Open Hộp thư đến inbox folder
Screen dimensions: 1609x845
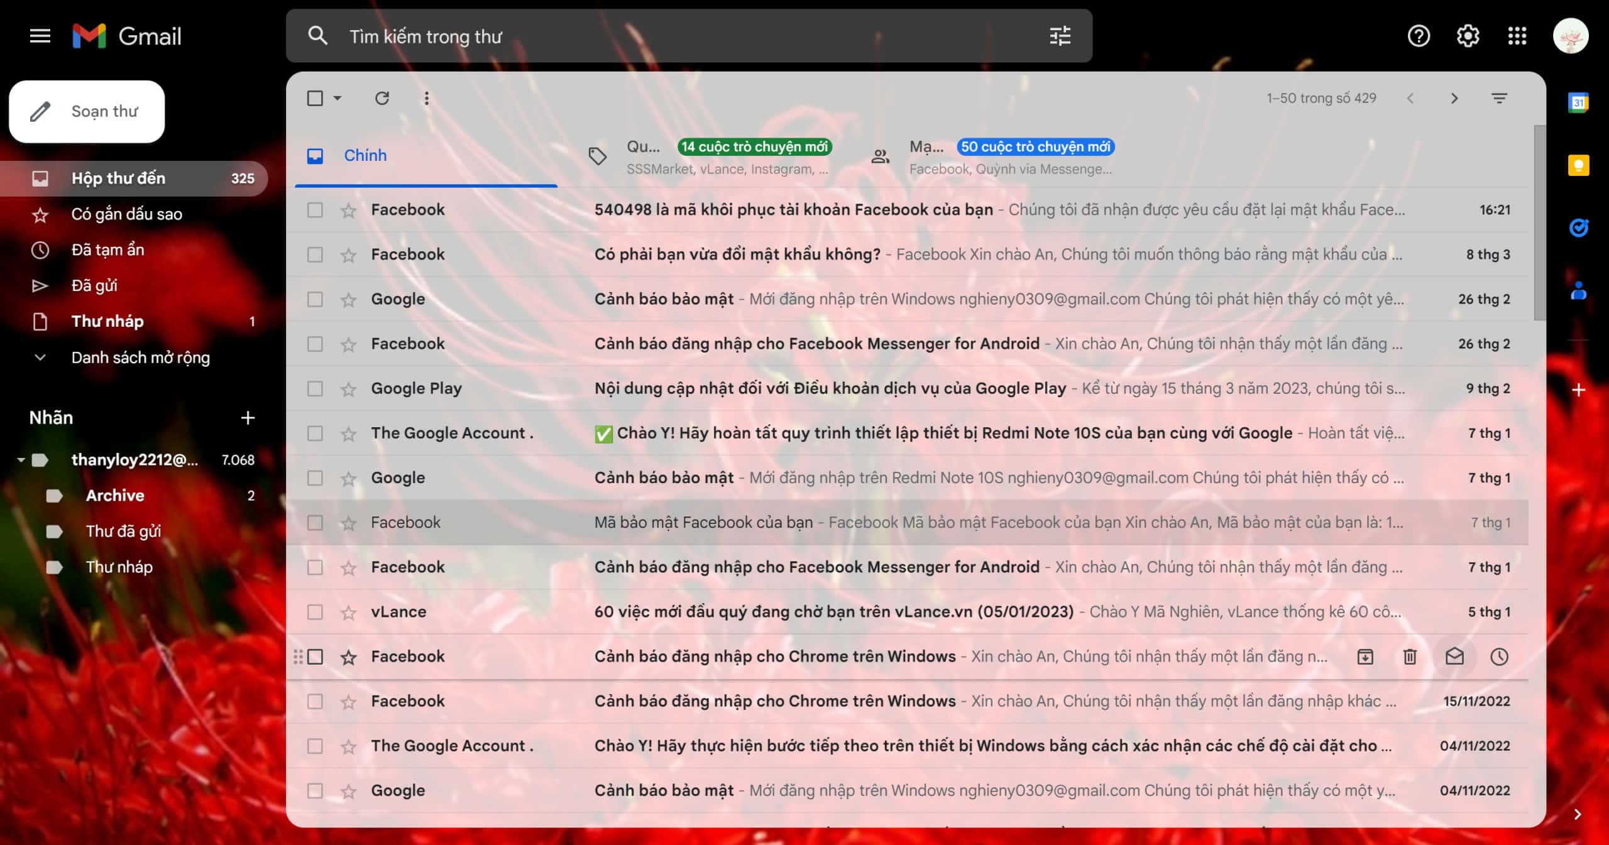135,178
